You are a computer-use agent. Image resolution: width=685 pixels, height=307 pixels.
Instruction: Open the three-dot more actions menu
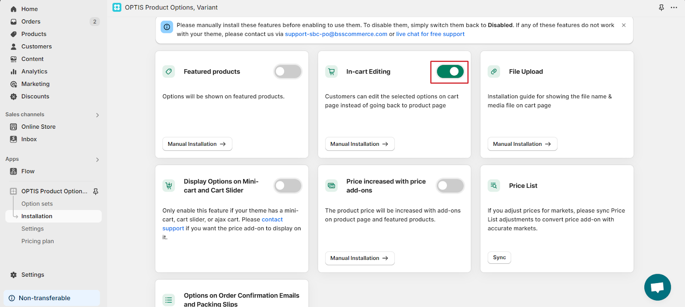pos(674,8)
